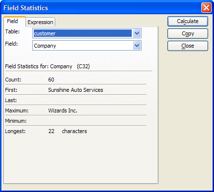The width and height of the screenshot is (214, 192).
Task: Click the 'Table:' label
Action: click(12, 31)
